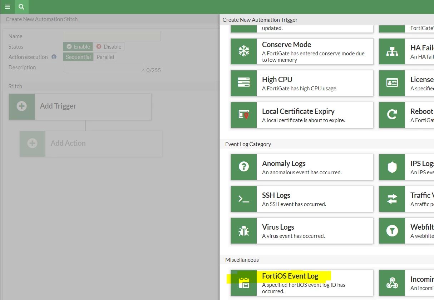Select the FortiOS Event Log calendar icon
The height and width of the screenshot is (300, 434).
pos(244,283)
